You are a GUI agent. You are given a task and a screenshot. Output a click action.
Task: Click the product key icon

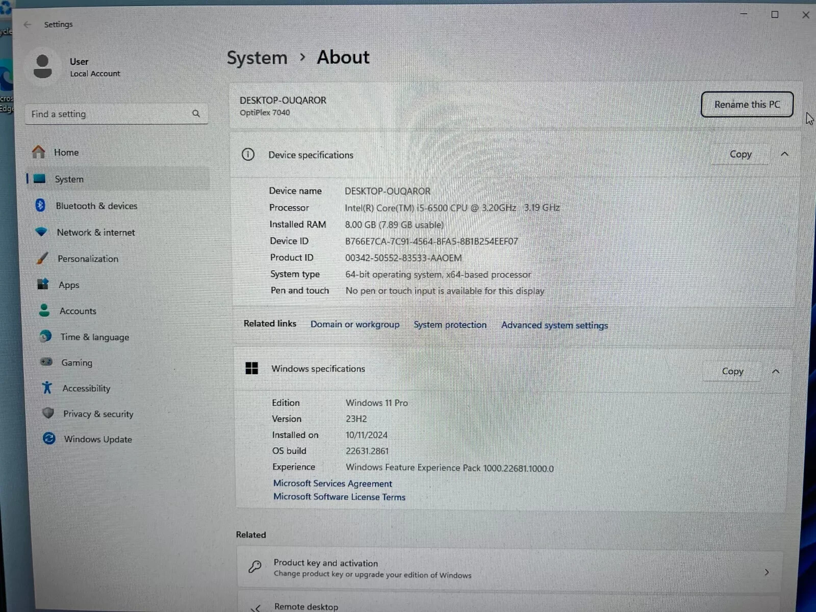(x=254, y=567)
